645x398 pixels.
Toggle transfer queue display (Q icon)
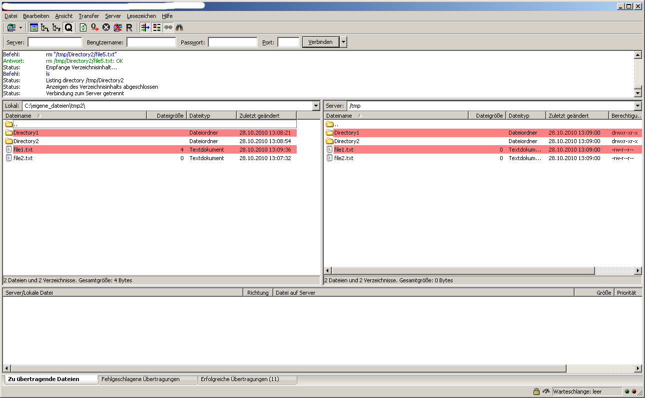click(x=68, y=27)
